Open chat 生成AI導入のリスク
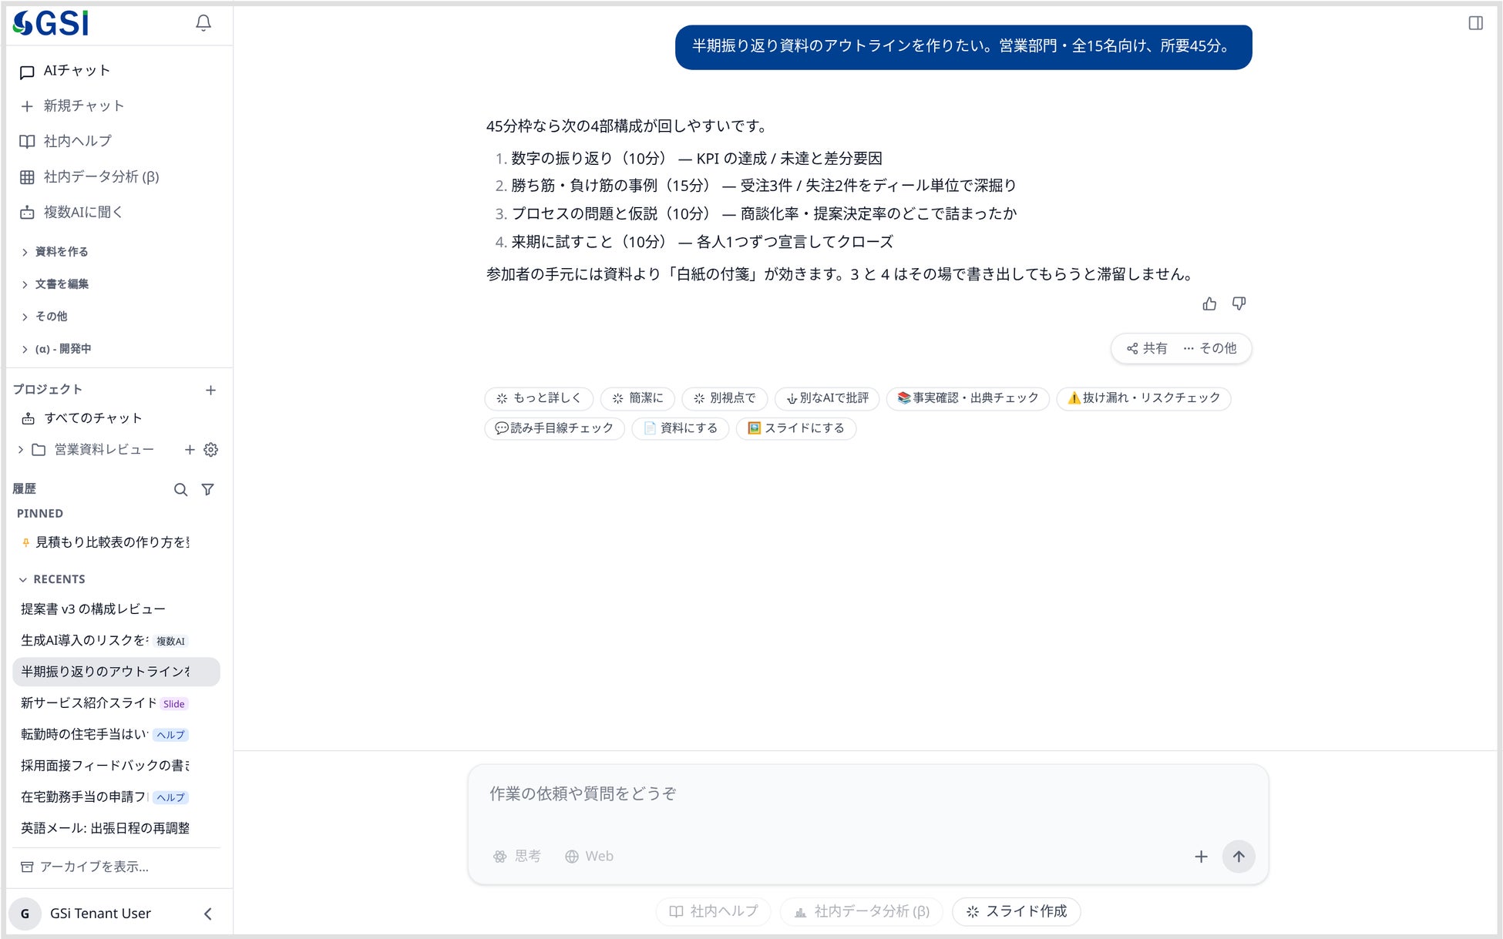The width and height of the screenshot is (1503, 939). pyautogui.click(x=116, y=641)
